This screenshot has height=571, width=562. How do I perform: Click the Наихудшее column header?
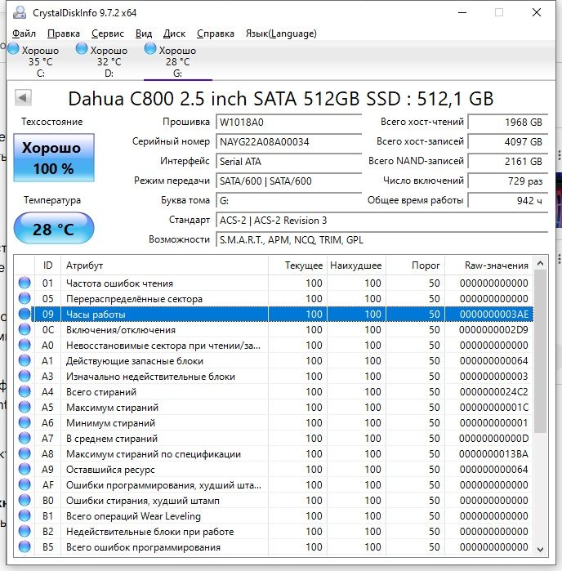(x=356, y=265)
